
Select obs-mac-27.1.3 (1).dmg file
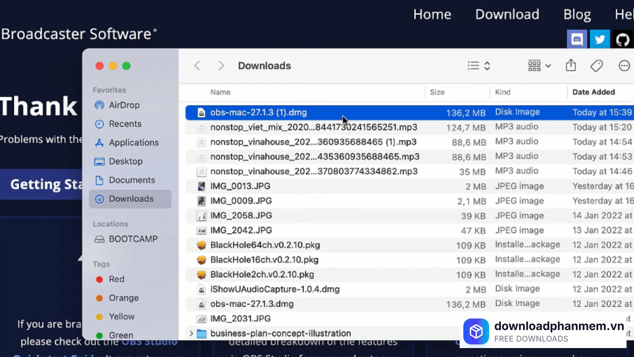pyautogui.click(x=410, y=113)
